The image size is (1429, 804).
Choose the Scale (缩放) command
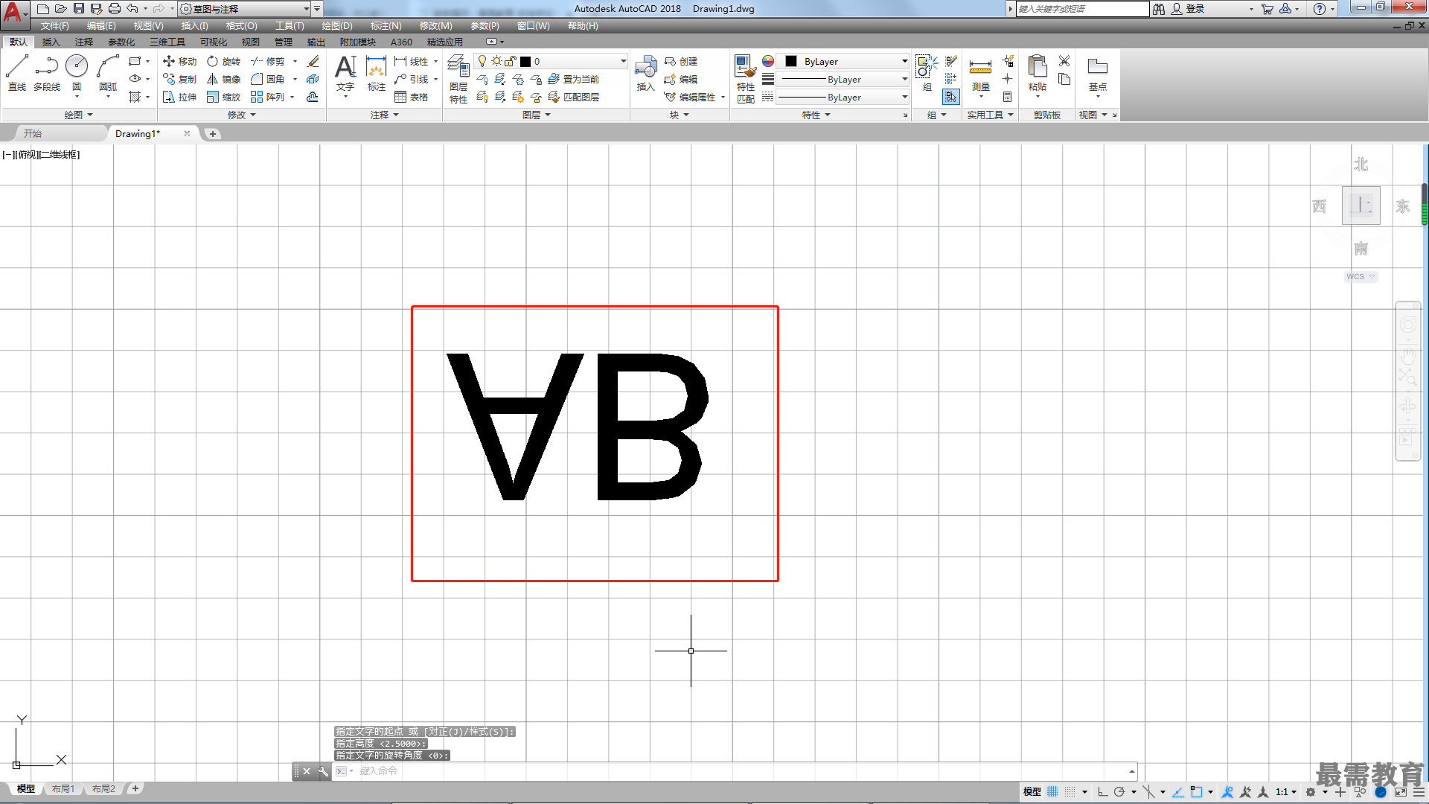[x=224, y=97]
